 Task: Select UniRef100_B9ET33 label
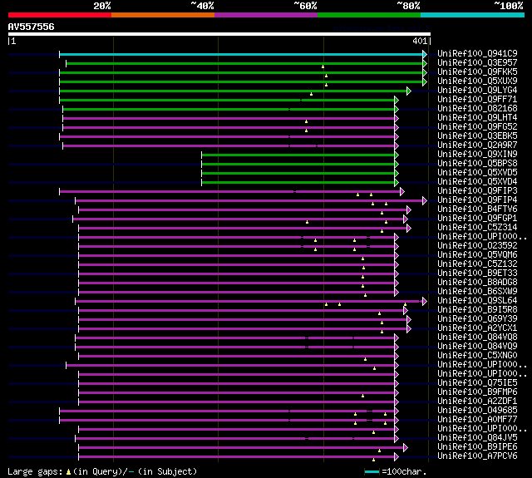(x=477, y=273)
